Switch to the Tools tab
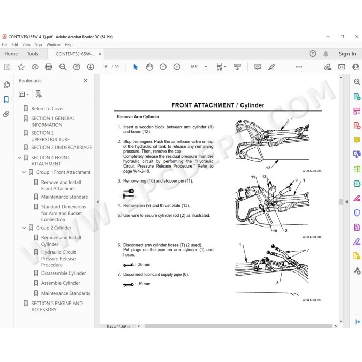The image size is (362, 362). coord(33,54)
